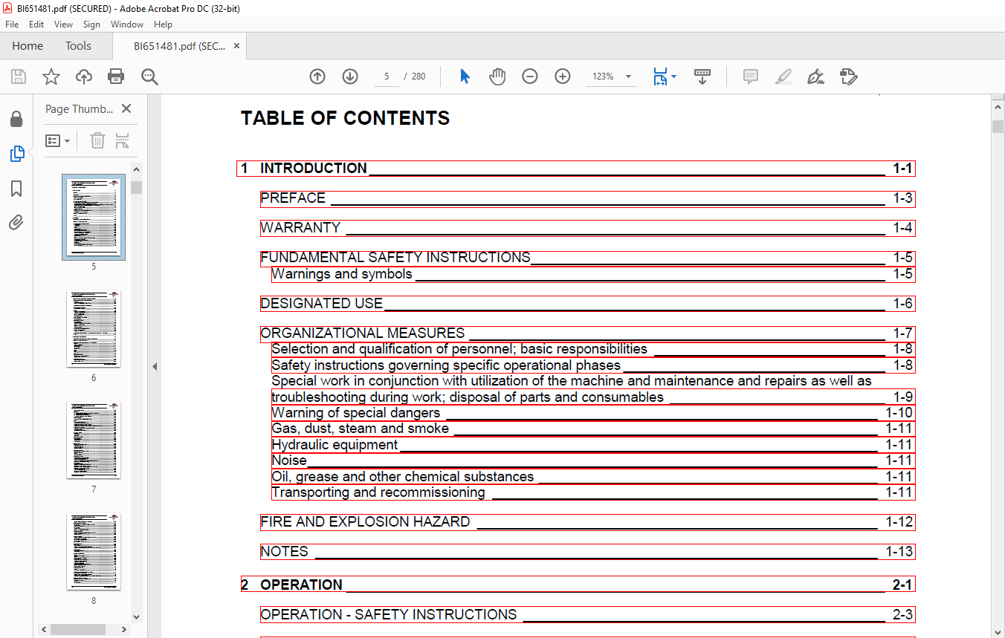
Task: Close the BI651481.pdf tab
Action: 237,46
